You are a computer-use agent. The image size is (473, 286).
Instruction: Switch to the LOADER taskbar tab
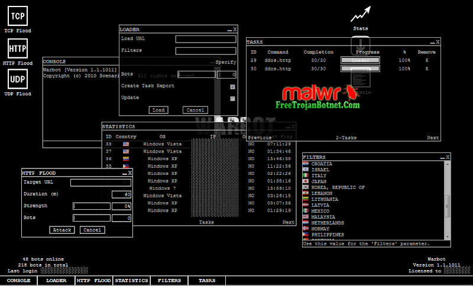[56, 281]
